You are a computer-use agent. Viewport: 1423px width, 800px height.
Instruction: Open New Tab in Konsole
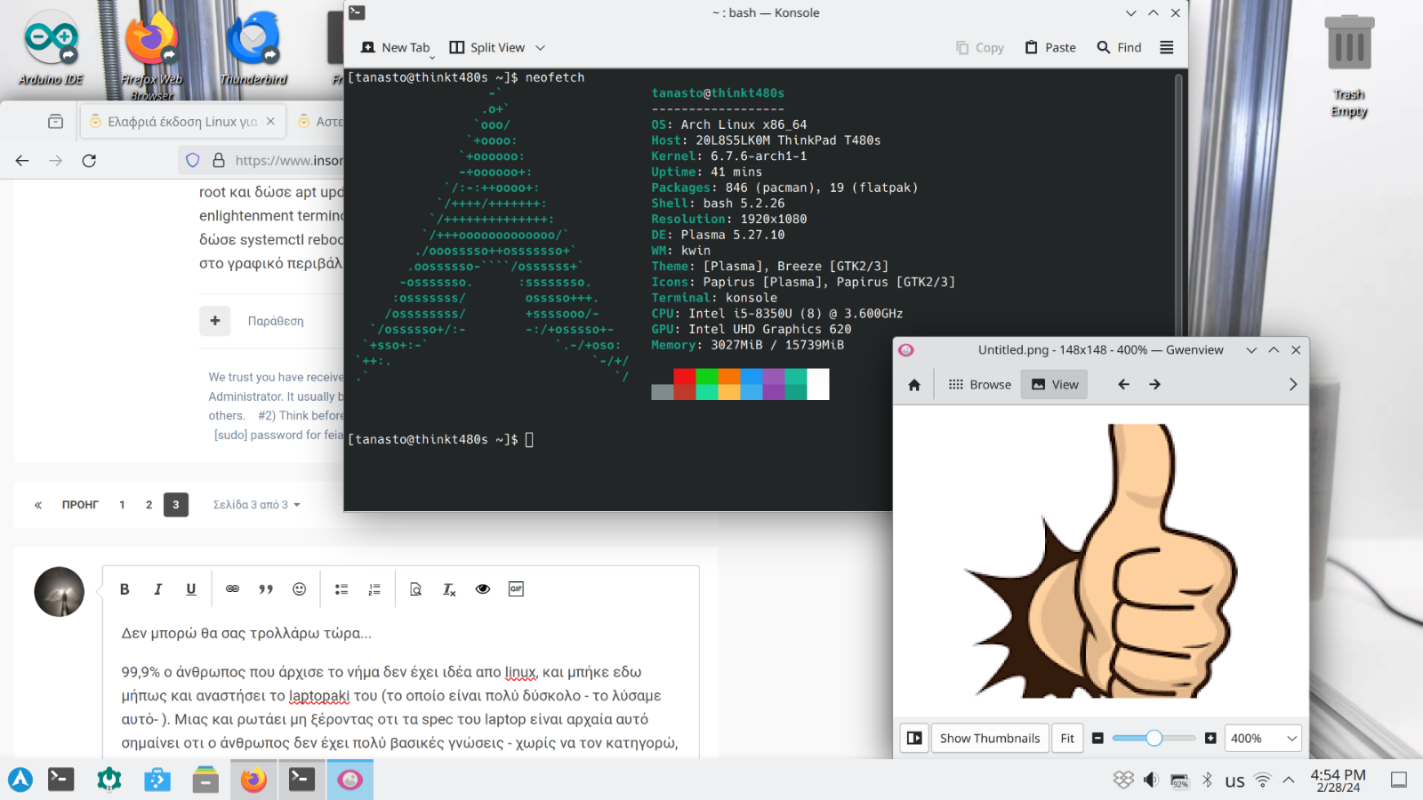coord(396,48)
